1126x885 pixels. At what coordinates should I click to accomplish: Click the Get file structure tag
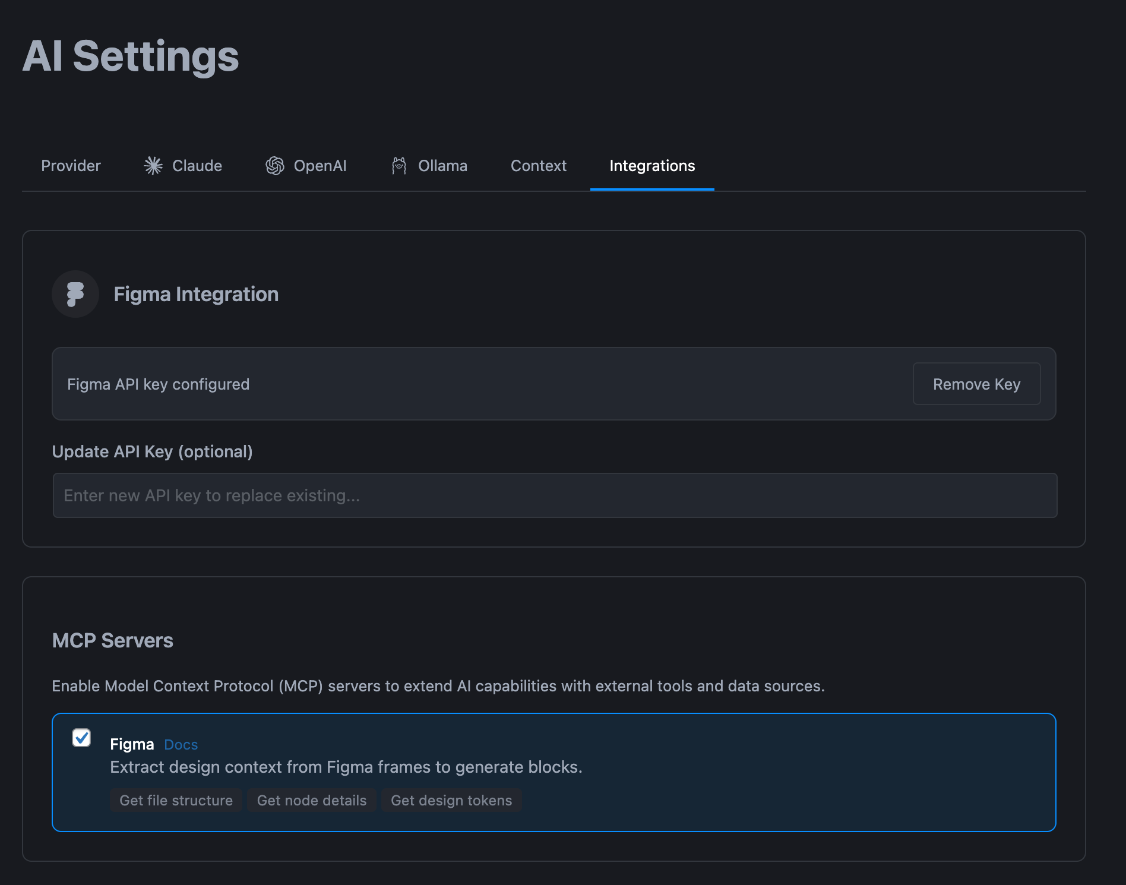[176, 800]
